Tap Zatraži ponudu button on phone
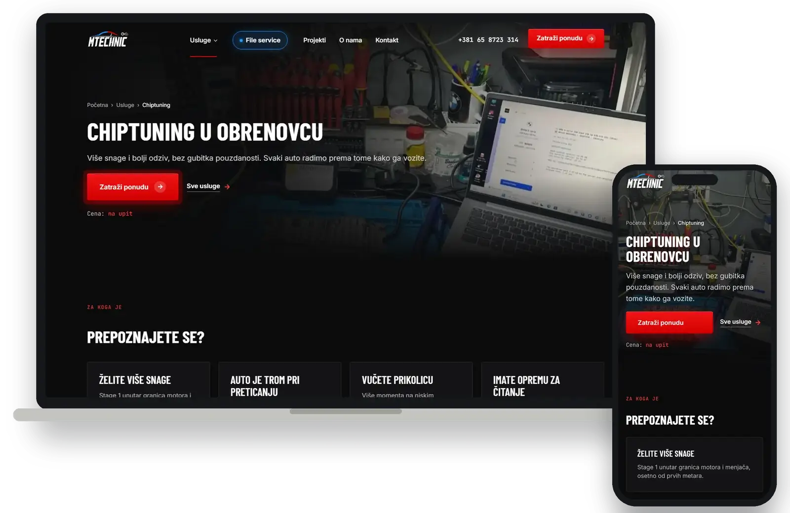 point(669,323)
